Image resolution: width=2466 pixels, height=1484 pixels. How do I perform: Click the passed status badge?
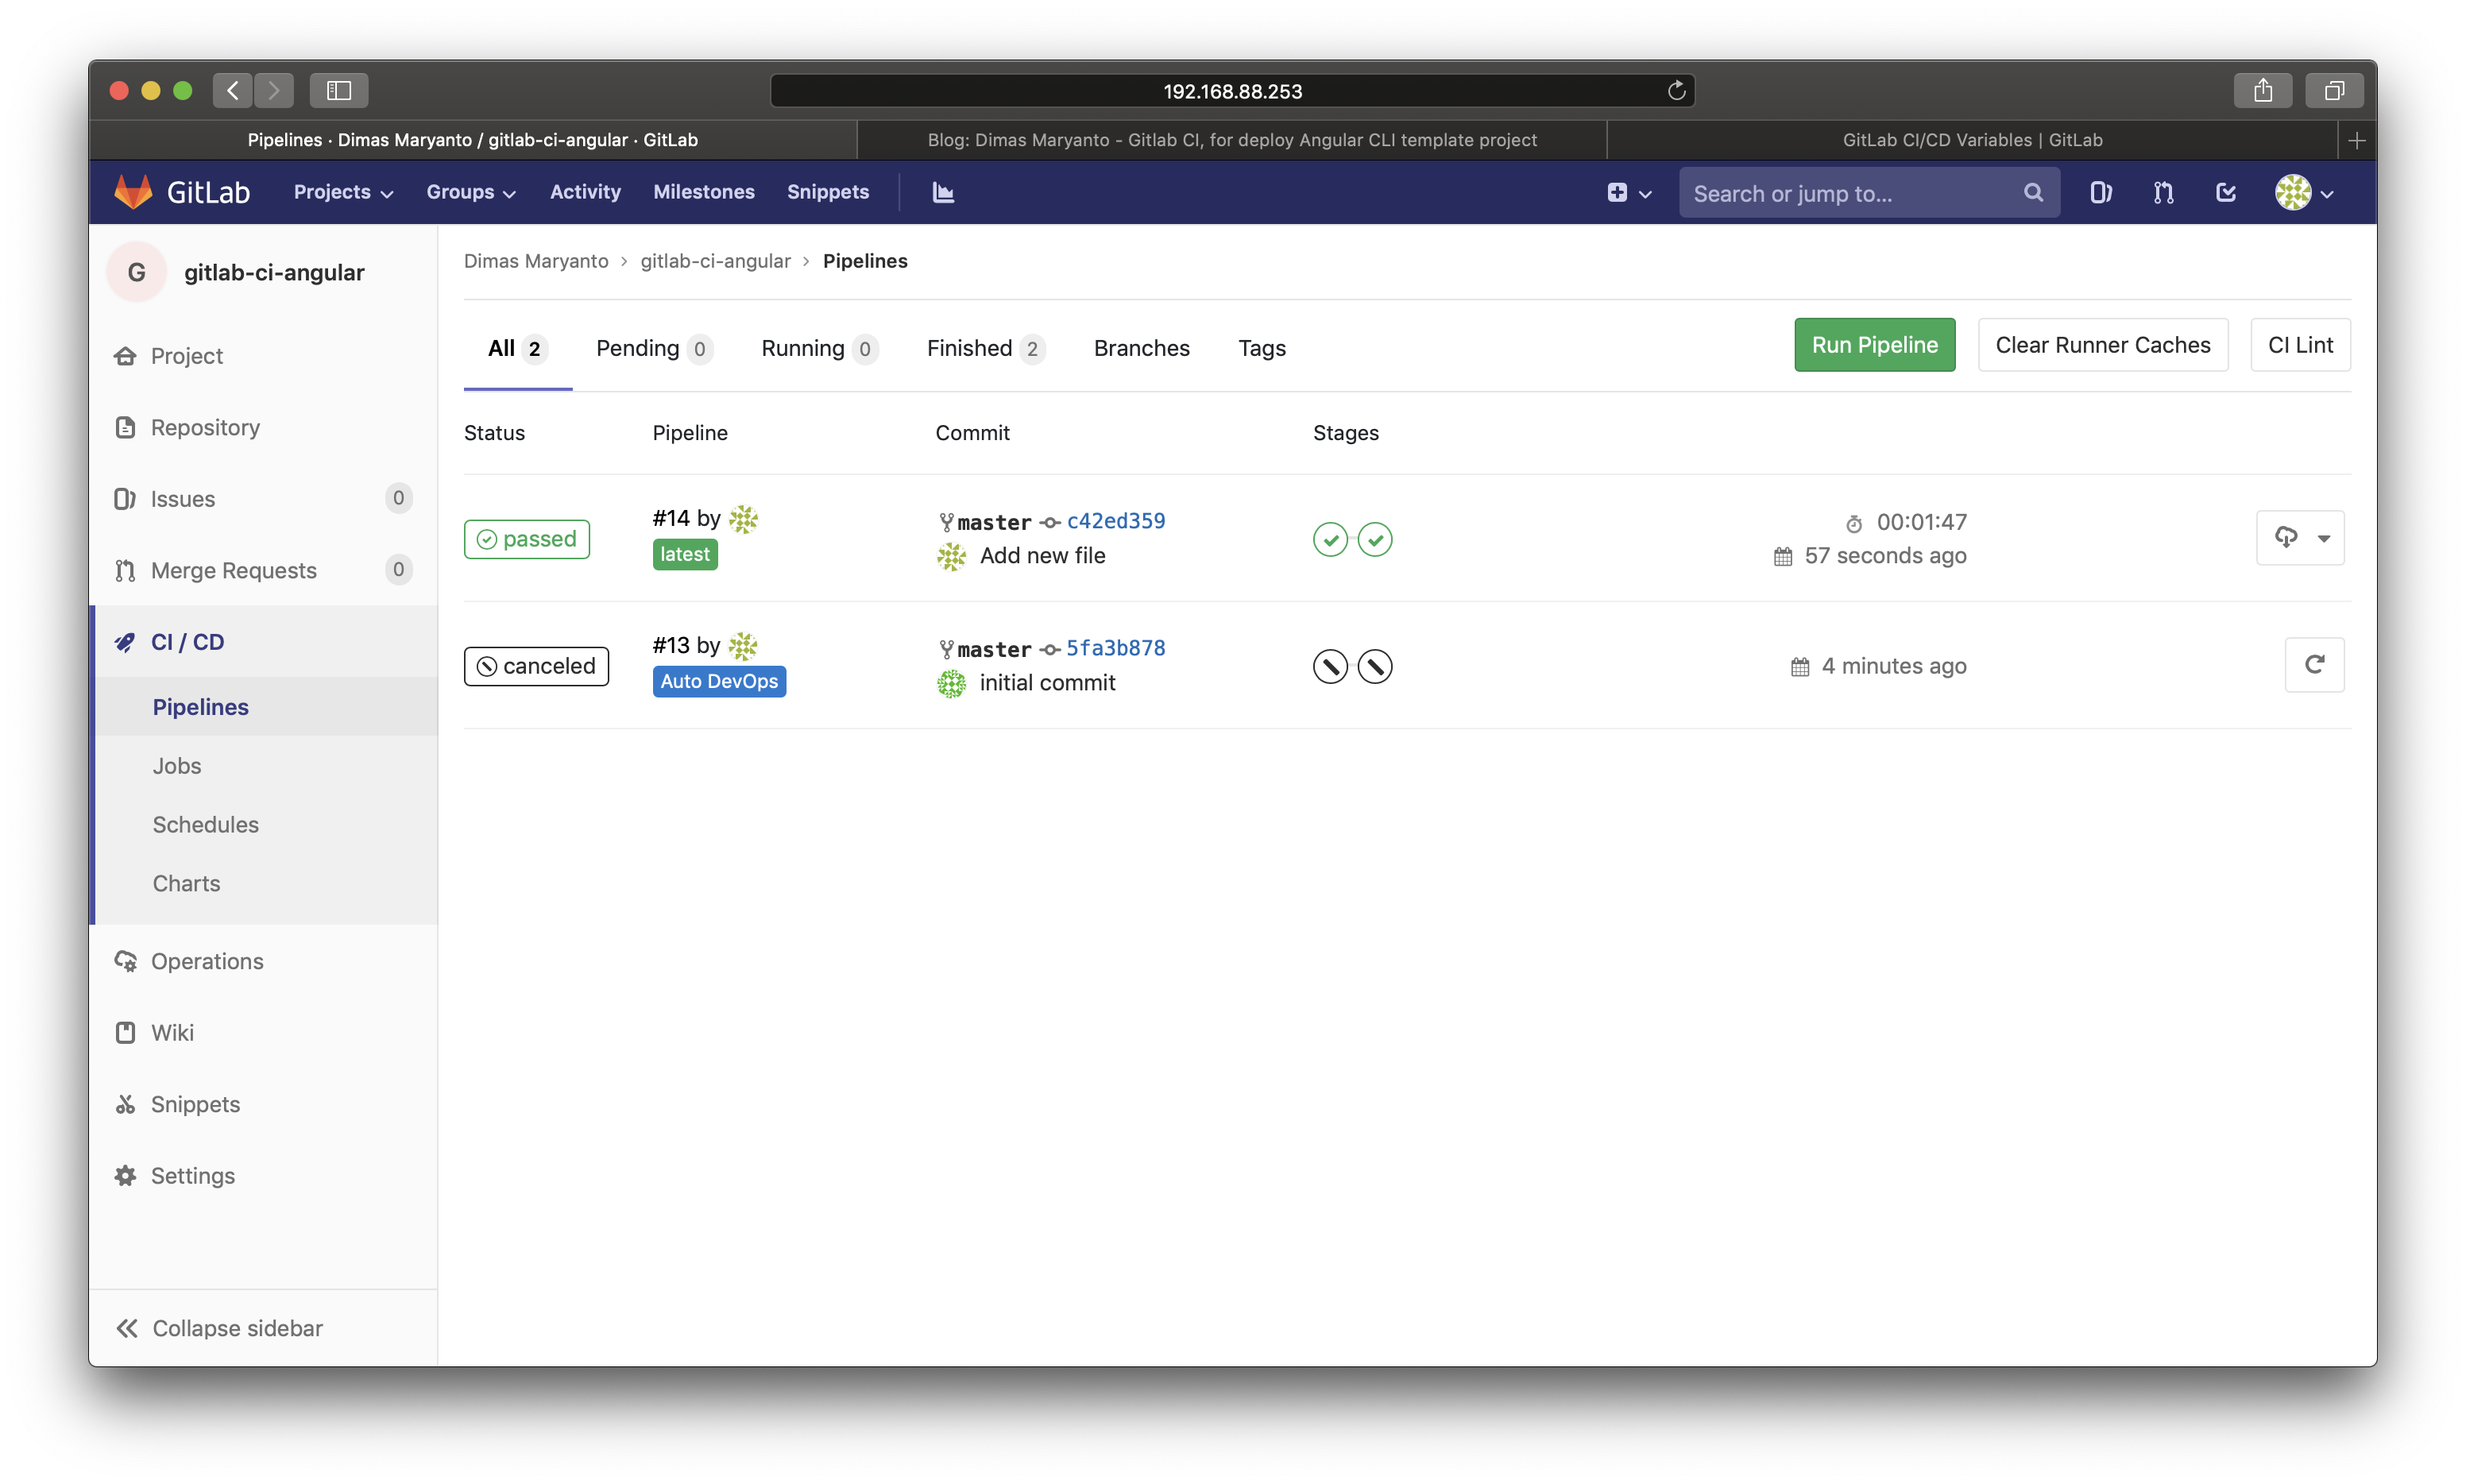(527, 539)
